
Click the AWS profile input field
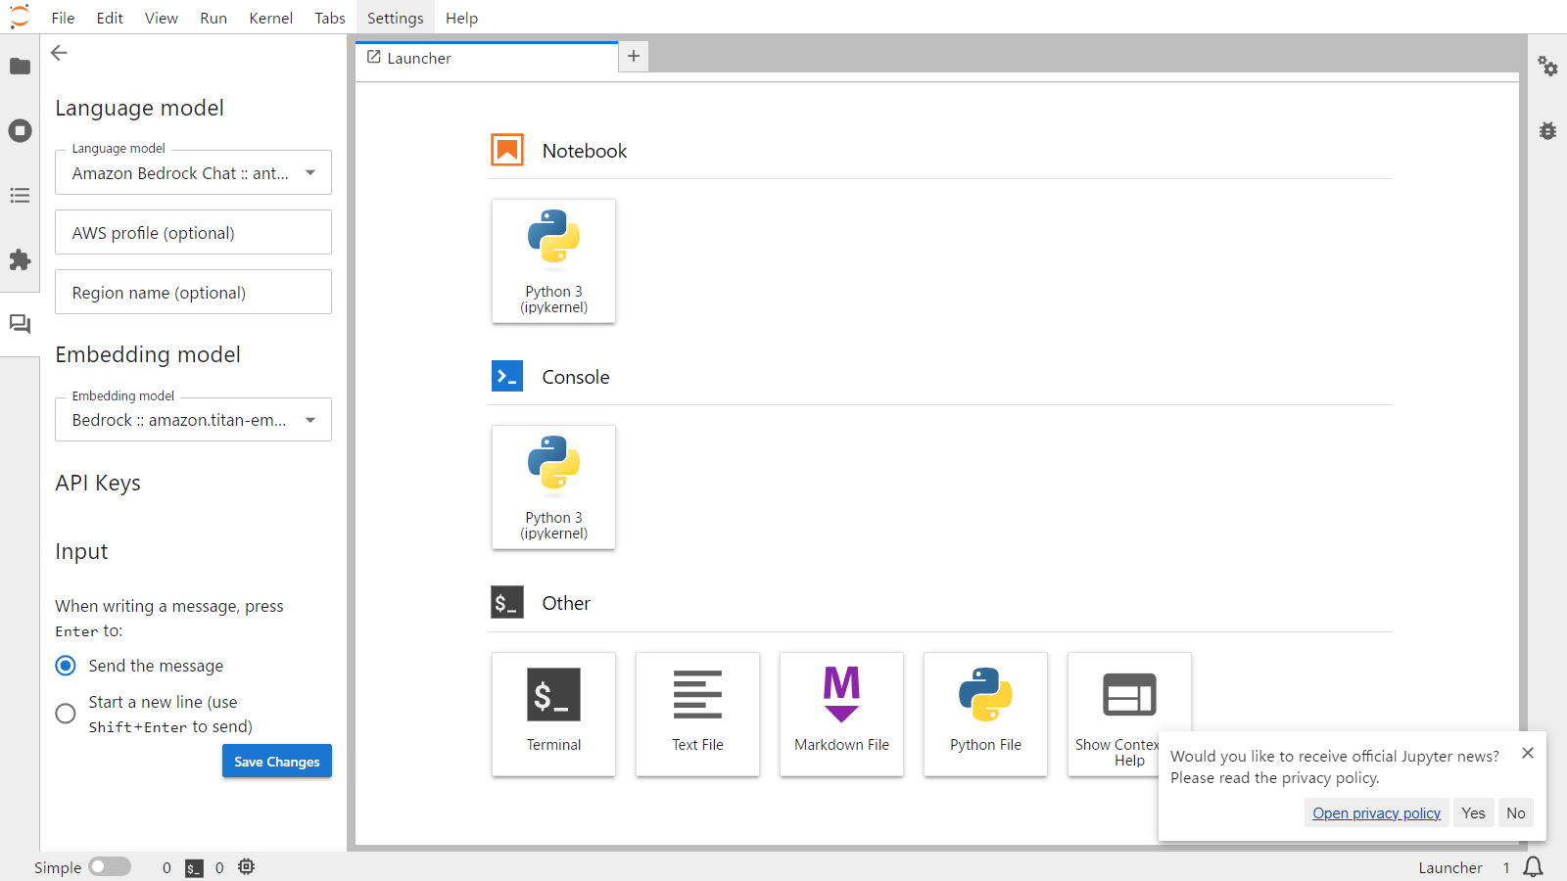click(193, 233)
